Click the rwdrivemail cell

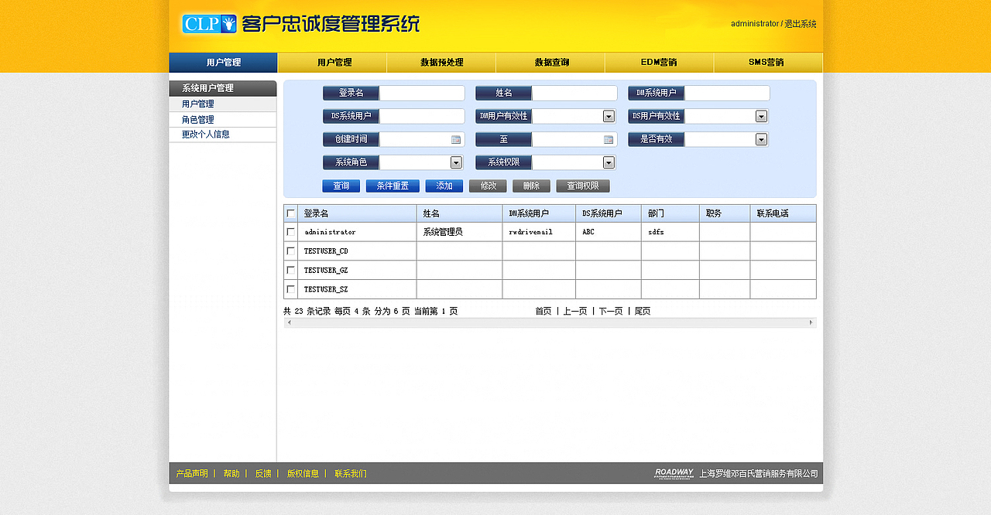pyautogui.click(x=539, y=232)
